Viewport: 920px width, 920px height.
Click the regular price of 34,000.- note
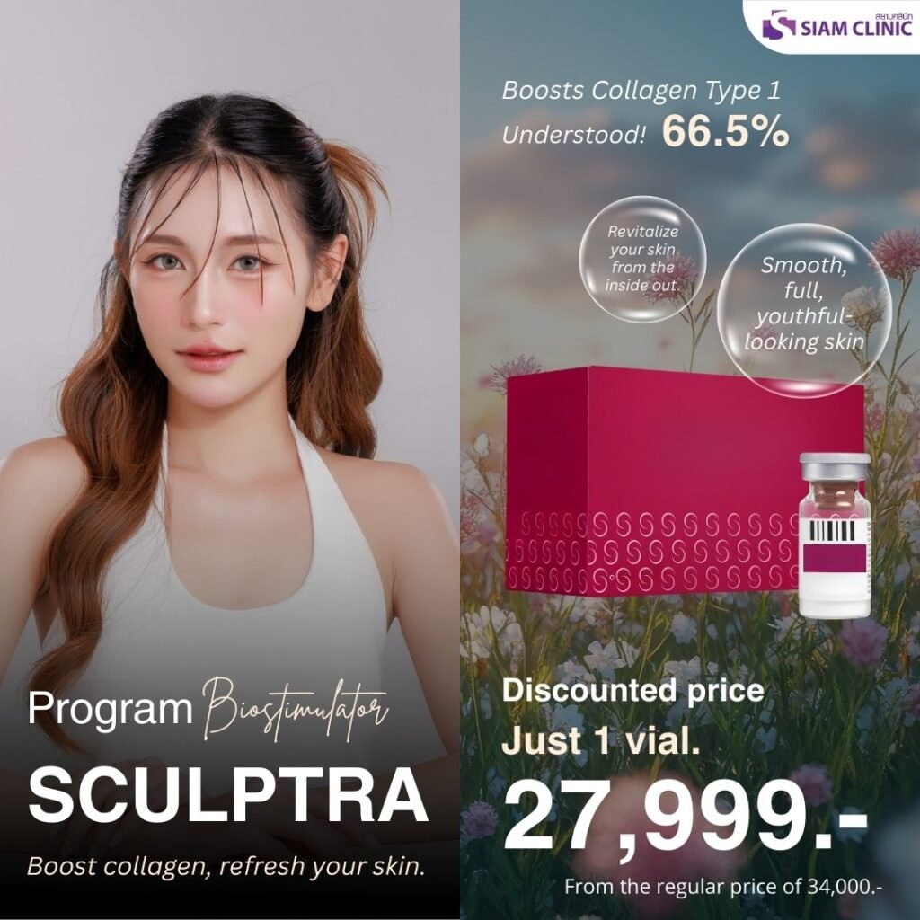(723, 886)
